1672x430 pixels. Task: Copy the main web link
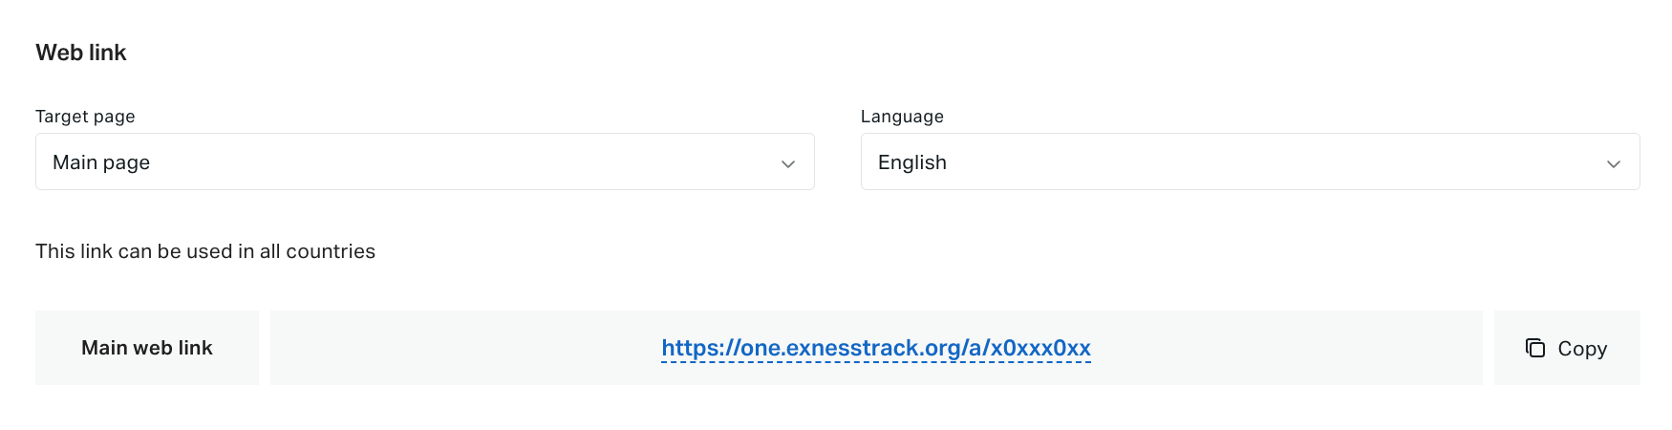point(1567,348)
